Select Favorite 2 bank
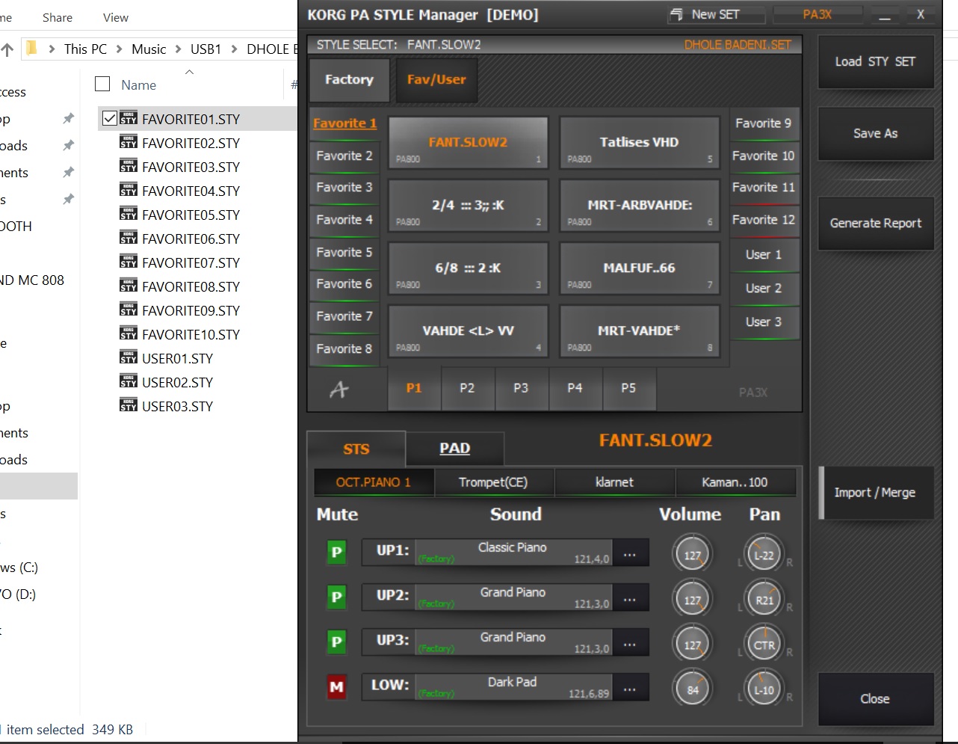Viewport: 958px width, 744px height. click(x=344, y=156)
